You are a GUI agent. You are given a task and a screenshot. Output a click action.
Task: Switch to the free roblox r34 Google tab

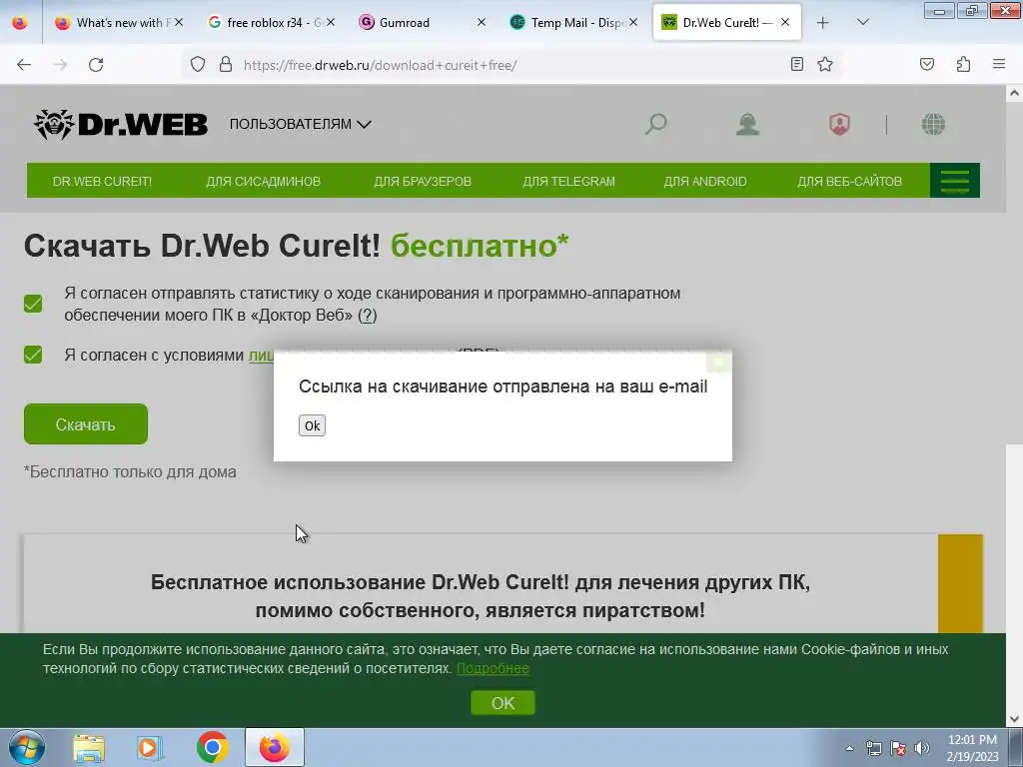click(268, 23)
